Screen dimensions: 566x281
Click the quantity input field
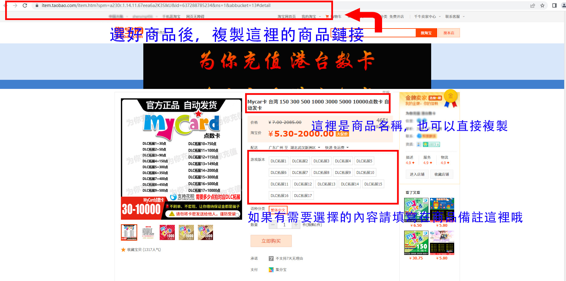tap(284, 225)
